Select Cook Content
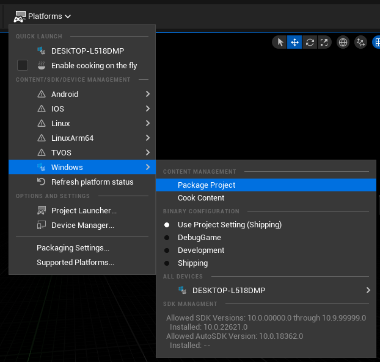This screenshot has width=380, height=362. pyautogui.click(x=266, y=198)
